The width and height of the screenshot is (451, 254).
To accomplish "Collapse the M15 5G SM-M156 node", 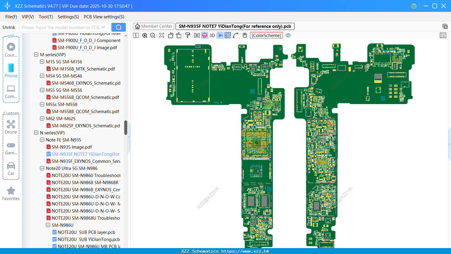I will pos(42,62).
